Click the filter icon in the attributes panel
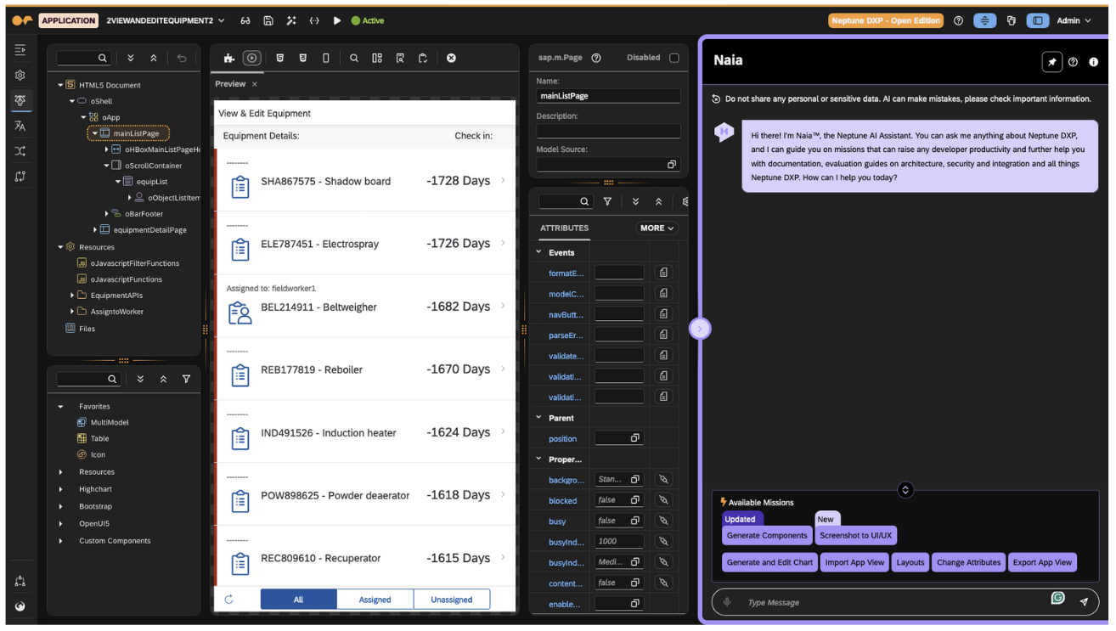The height and width of the screenshot is (631, 1116). click(x=607, y=201)
